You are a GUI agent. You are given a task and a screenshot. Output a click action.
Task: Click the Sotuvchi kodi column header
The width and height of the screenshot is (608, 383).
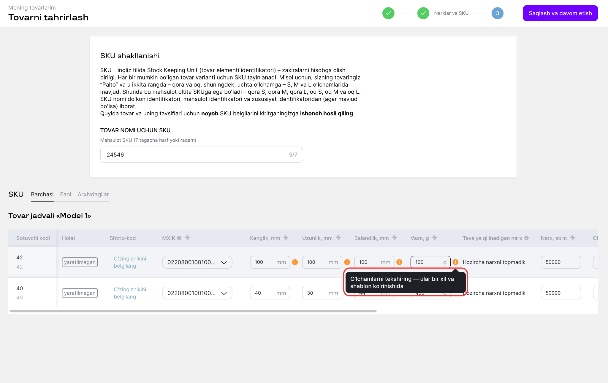(33, 238)
